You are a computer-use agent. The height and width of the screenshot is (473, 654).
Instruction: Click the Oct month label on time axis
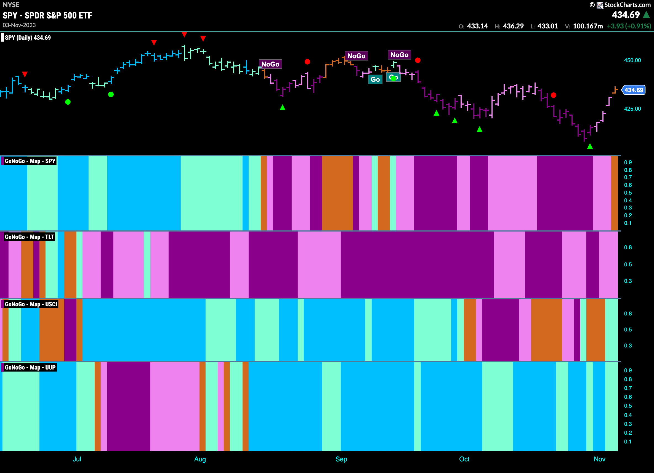click(x=464, y=459)
